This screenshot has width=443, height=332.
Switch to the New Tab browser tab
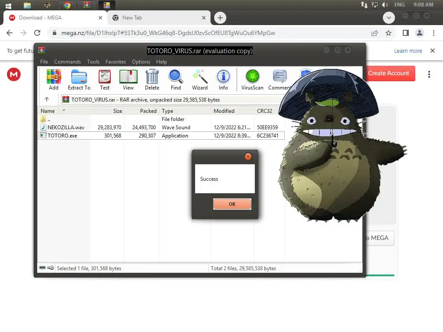159,17
